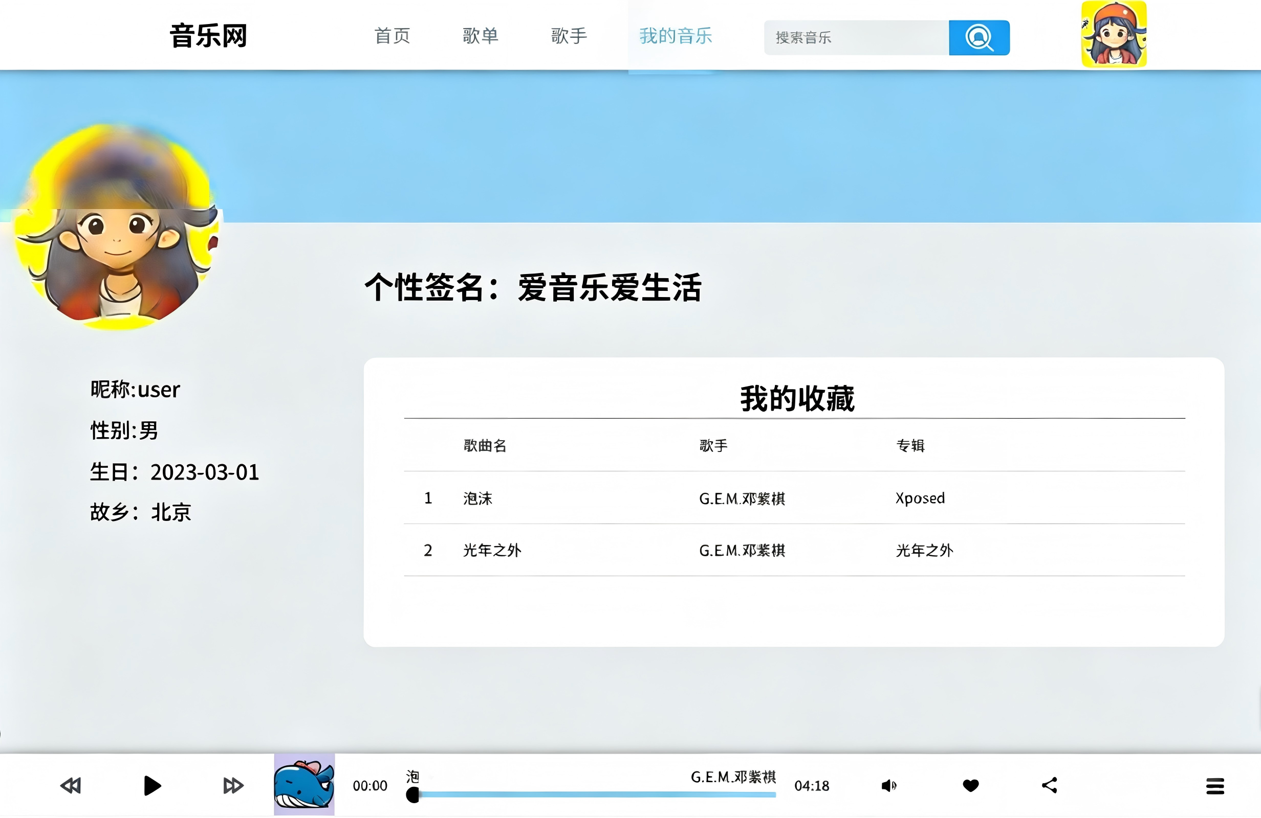The height and width of the screenshot is (818, 1261).
Task: Focus the 搜索音乐 search field
Action: coord(856,38)
